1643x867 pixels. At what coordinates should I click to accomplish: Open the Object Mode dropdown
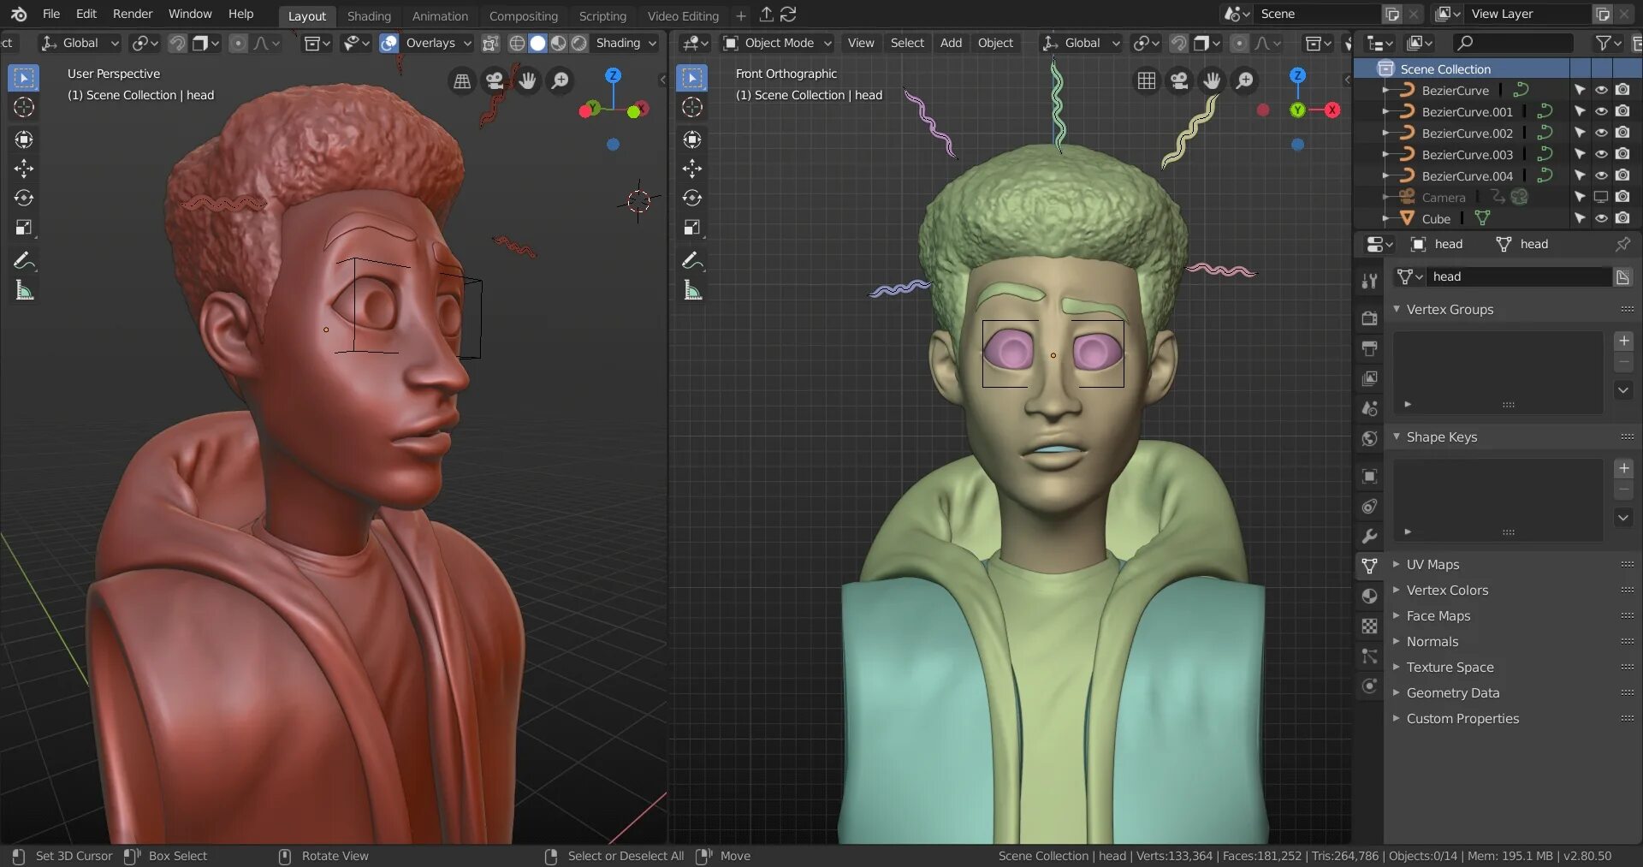point(777,43)
